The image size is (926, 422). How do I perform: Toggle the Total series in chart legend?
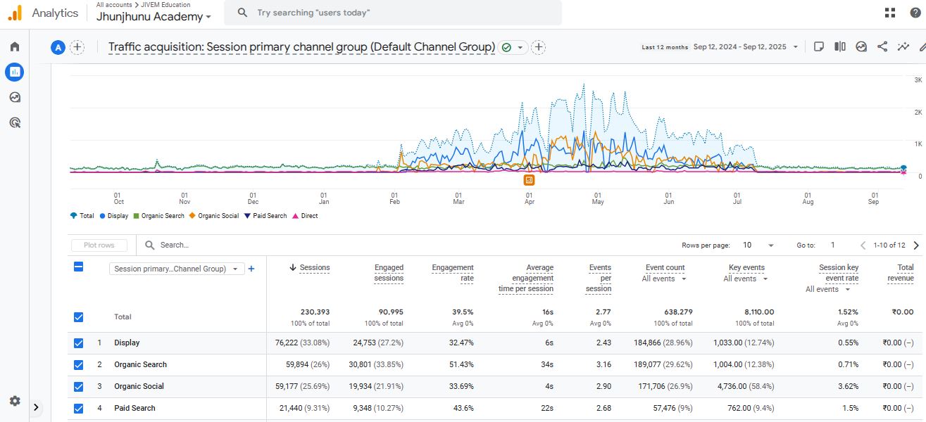click(82, 216)
